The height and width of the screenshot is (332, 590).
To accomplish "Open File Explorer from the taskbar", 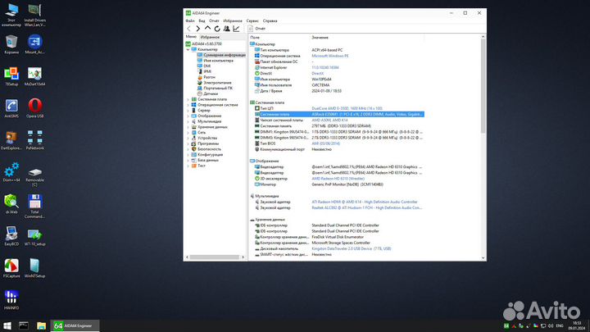I will [41, 325].
